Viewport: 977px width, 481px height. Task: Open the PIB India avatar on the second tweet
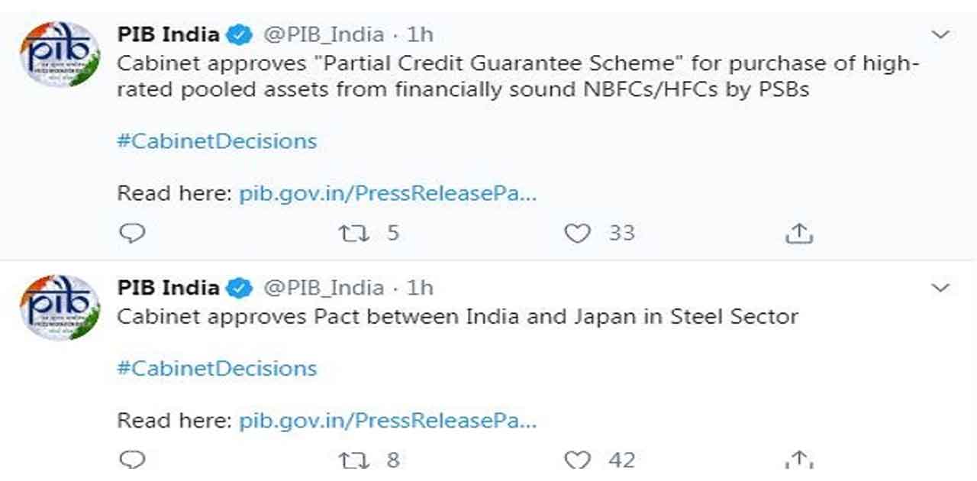pos(60,307)
